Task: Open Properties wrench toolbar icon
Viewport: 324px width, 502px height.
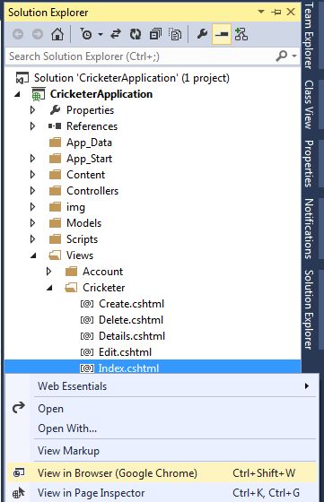Action: (202, 34)
